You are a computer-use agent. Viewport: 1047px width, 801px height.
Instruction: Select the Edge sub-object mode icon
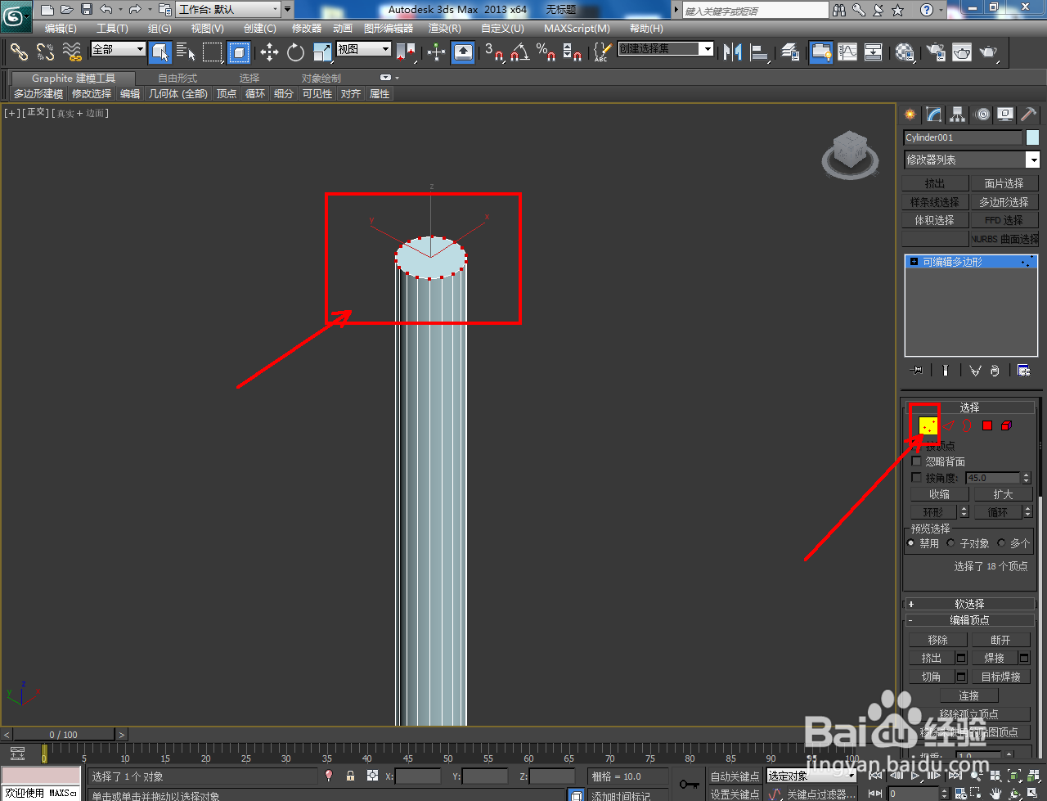949,425
